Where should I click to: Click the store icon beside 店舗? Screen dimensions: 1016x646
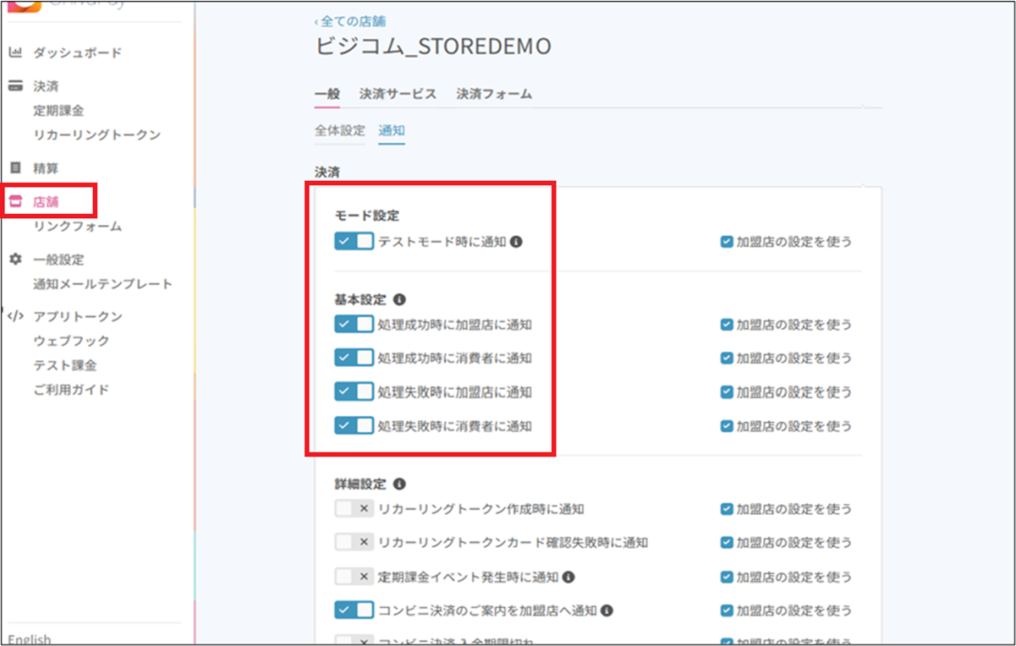(15, 202)
